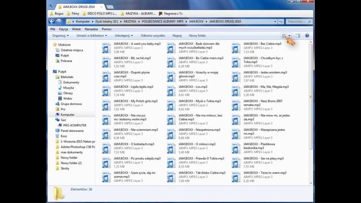Select Ostatnie miejsca in sidebar

click(72, 50)
